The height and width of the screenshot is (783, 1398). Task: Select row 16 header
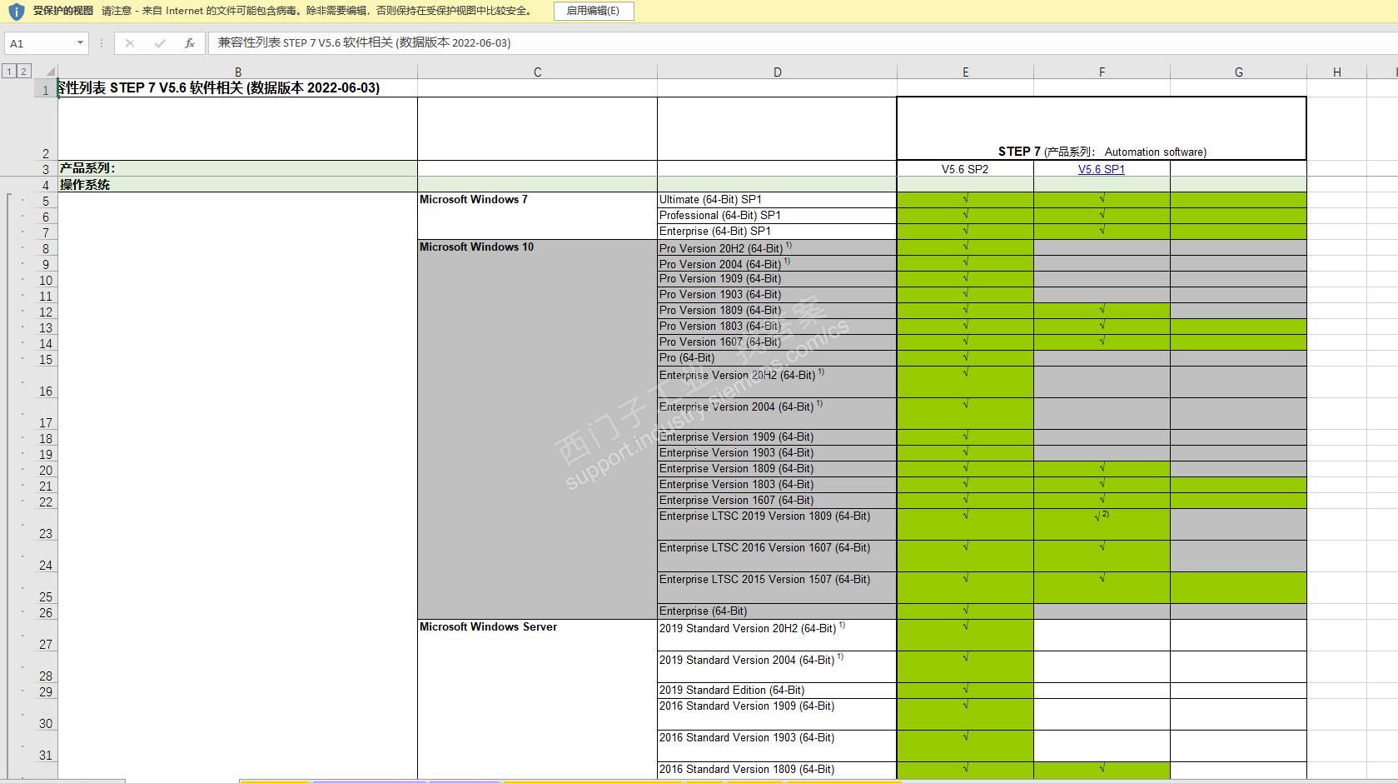click(x=46, y=382)
